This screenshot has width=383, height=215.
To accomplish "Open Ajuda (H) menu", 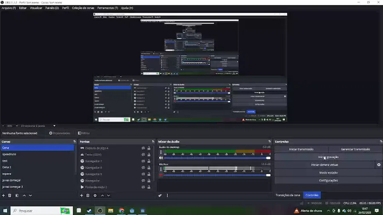I will click(127, 8).
